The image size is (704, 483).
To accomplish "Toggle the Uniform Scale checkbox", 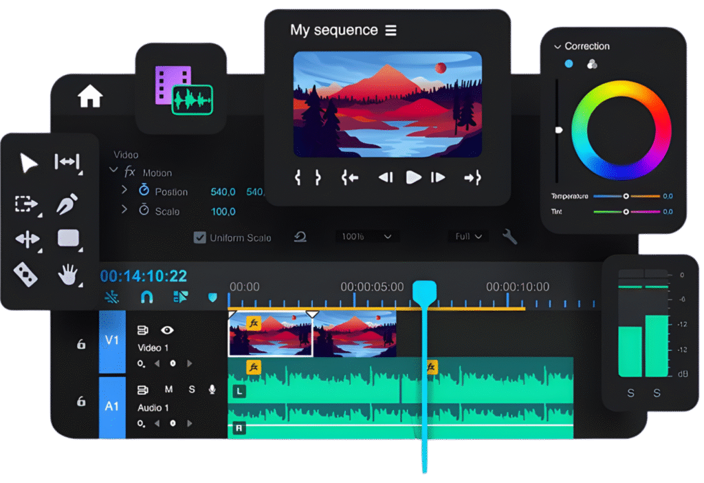I will click(x=200, y=237).
